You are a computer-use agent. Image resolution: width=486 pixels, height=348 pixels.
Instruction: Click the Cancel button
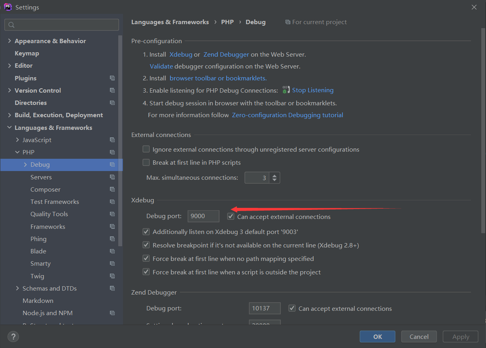[419, 337]
